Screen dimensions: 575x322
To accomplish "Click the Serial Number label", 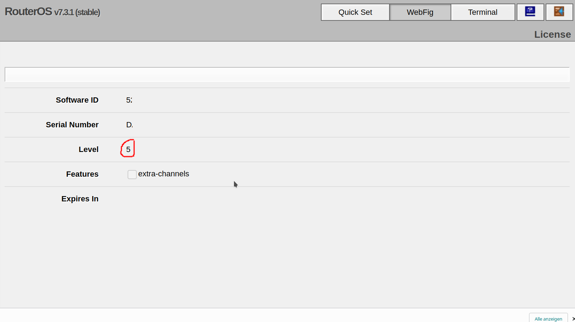I will point(72,125).
